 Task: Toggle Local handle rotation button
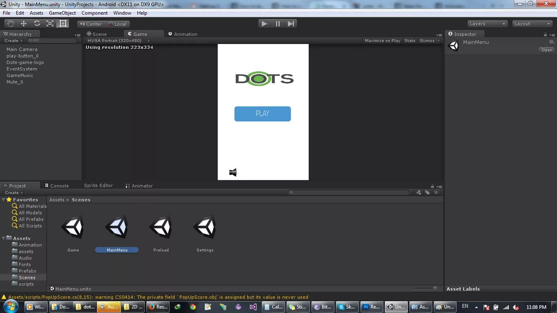[117, 24]
